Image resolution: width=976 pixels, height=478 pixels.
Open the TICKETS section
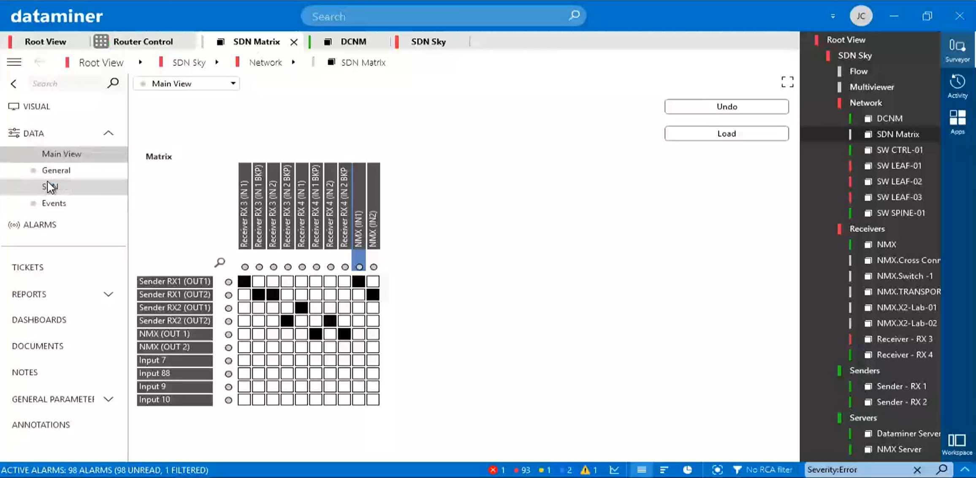pos(27,267)
